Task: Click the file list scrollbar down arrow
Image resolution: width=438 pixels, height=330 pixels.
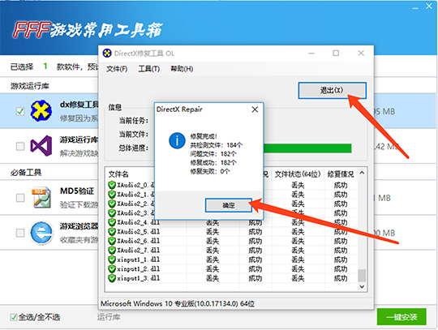Action: click(x=362, y=287)
